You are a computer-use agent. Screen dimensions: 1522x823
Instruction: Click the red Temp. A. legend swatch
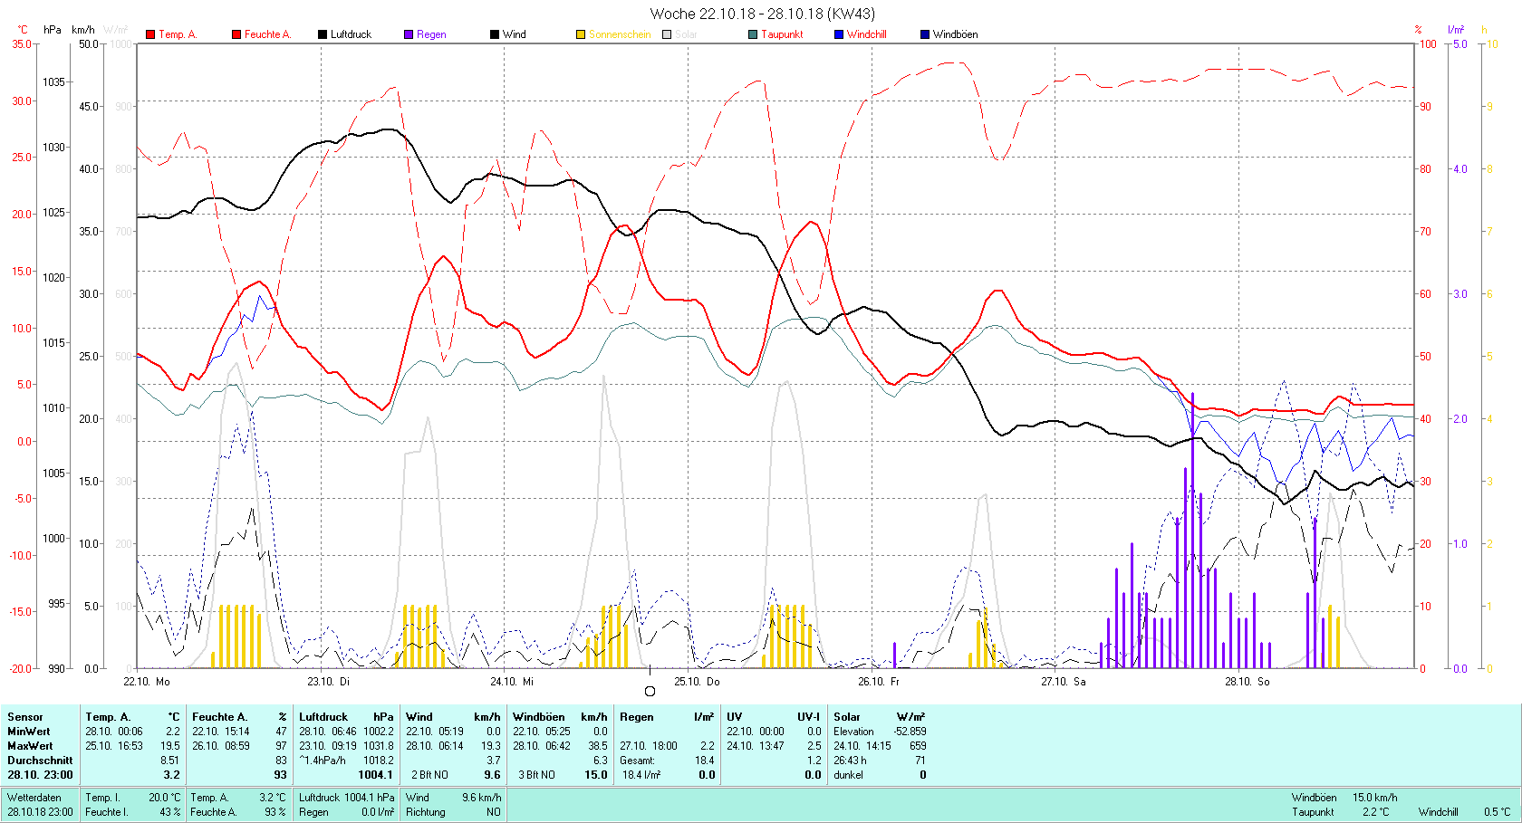[x=150, y=34]
